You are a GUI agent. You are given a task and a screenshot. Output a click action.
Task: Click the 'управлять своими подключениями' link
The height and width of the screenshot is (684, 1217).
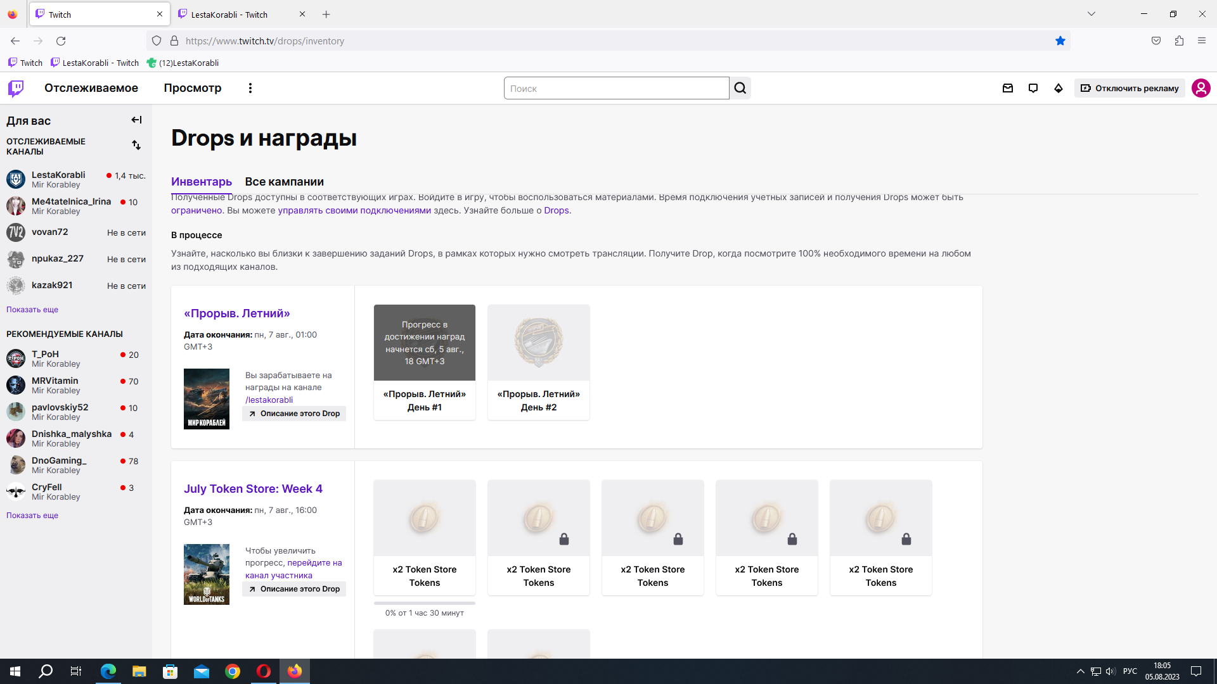pos(354,210)
